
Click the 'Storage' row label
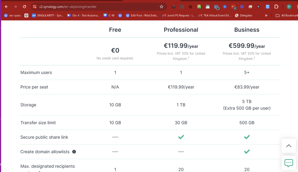(28, 105)
